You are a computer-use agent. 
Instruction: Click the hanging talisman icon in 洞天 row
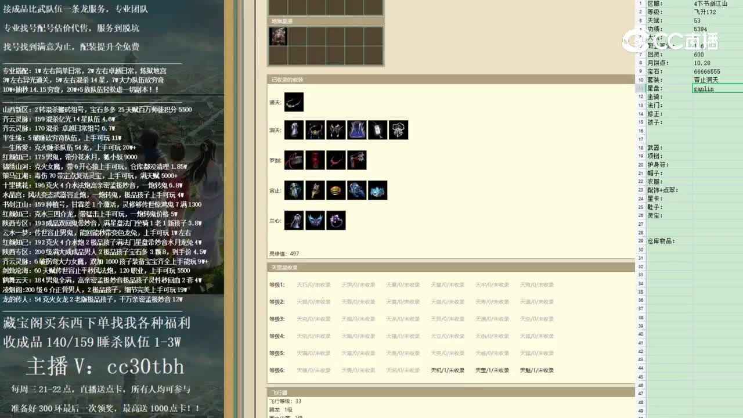pyautogui.click(x=377, y=130)
